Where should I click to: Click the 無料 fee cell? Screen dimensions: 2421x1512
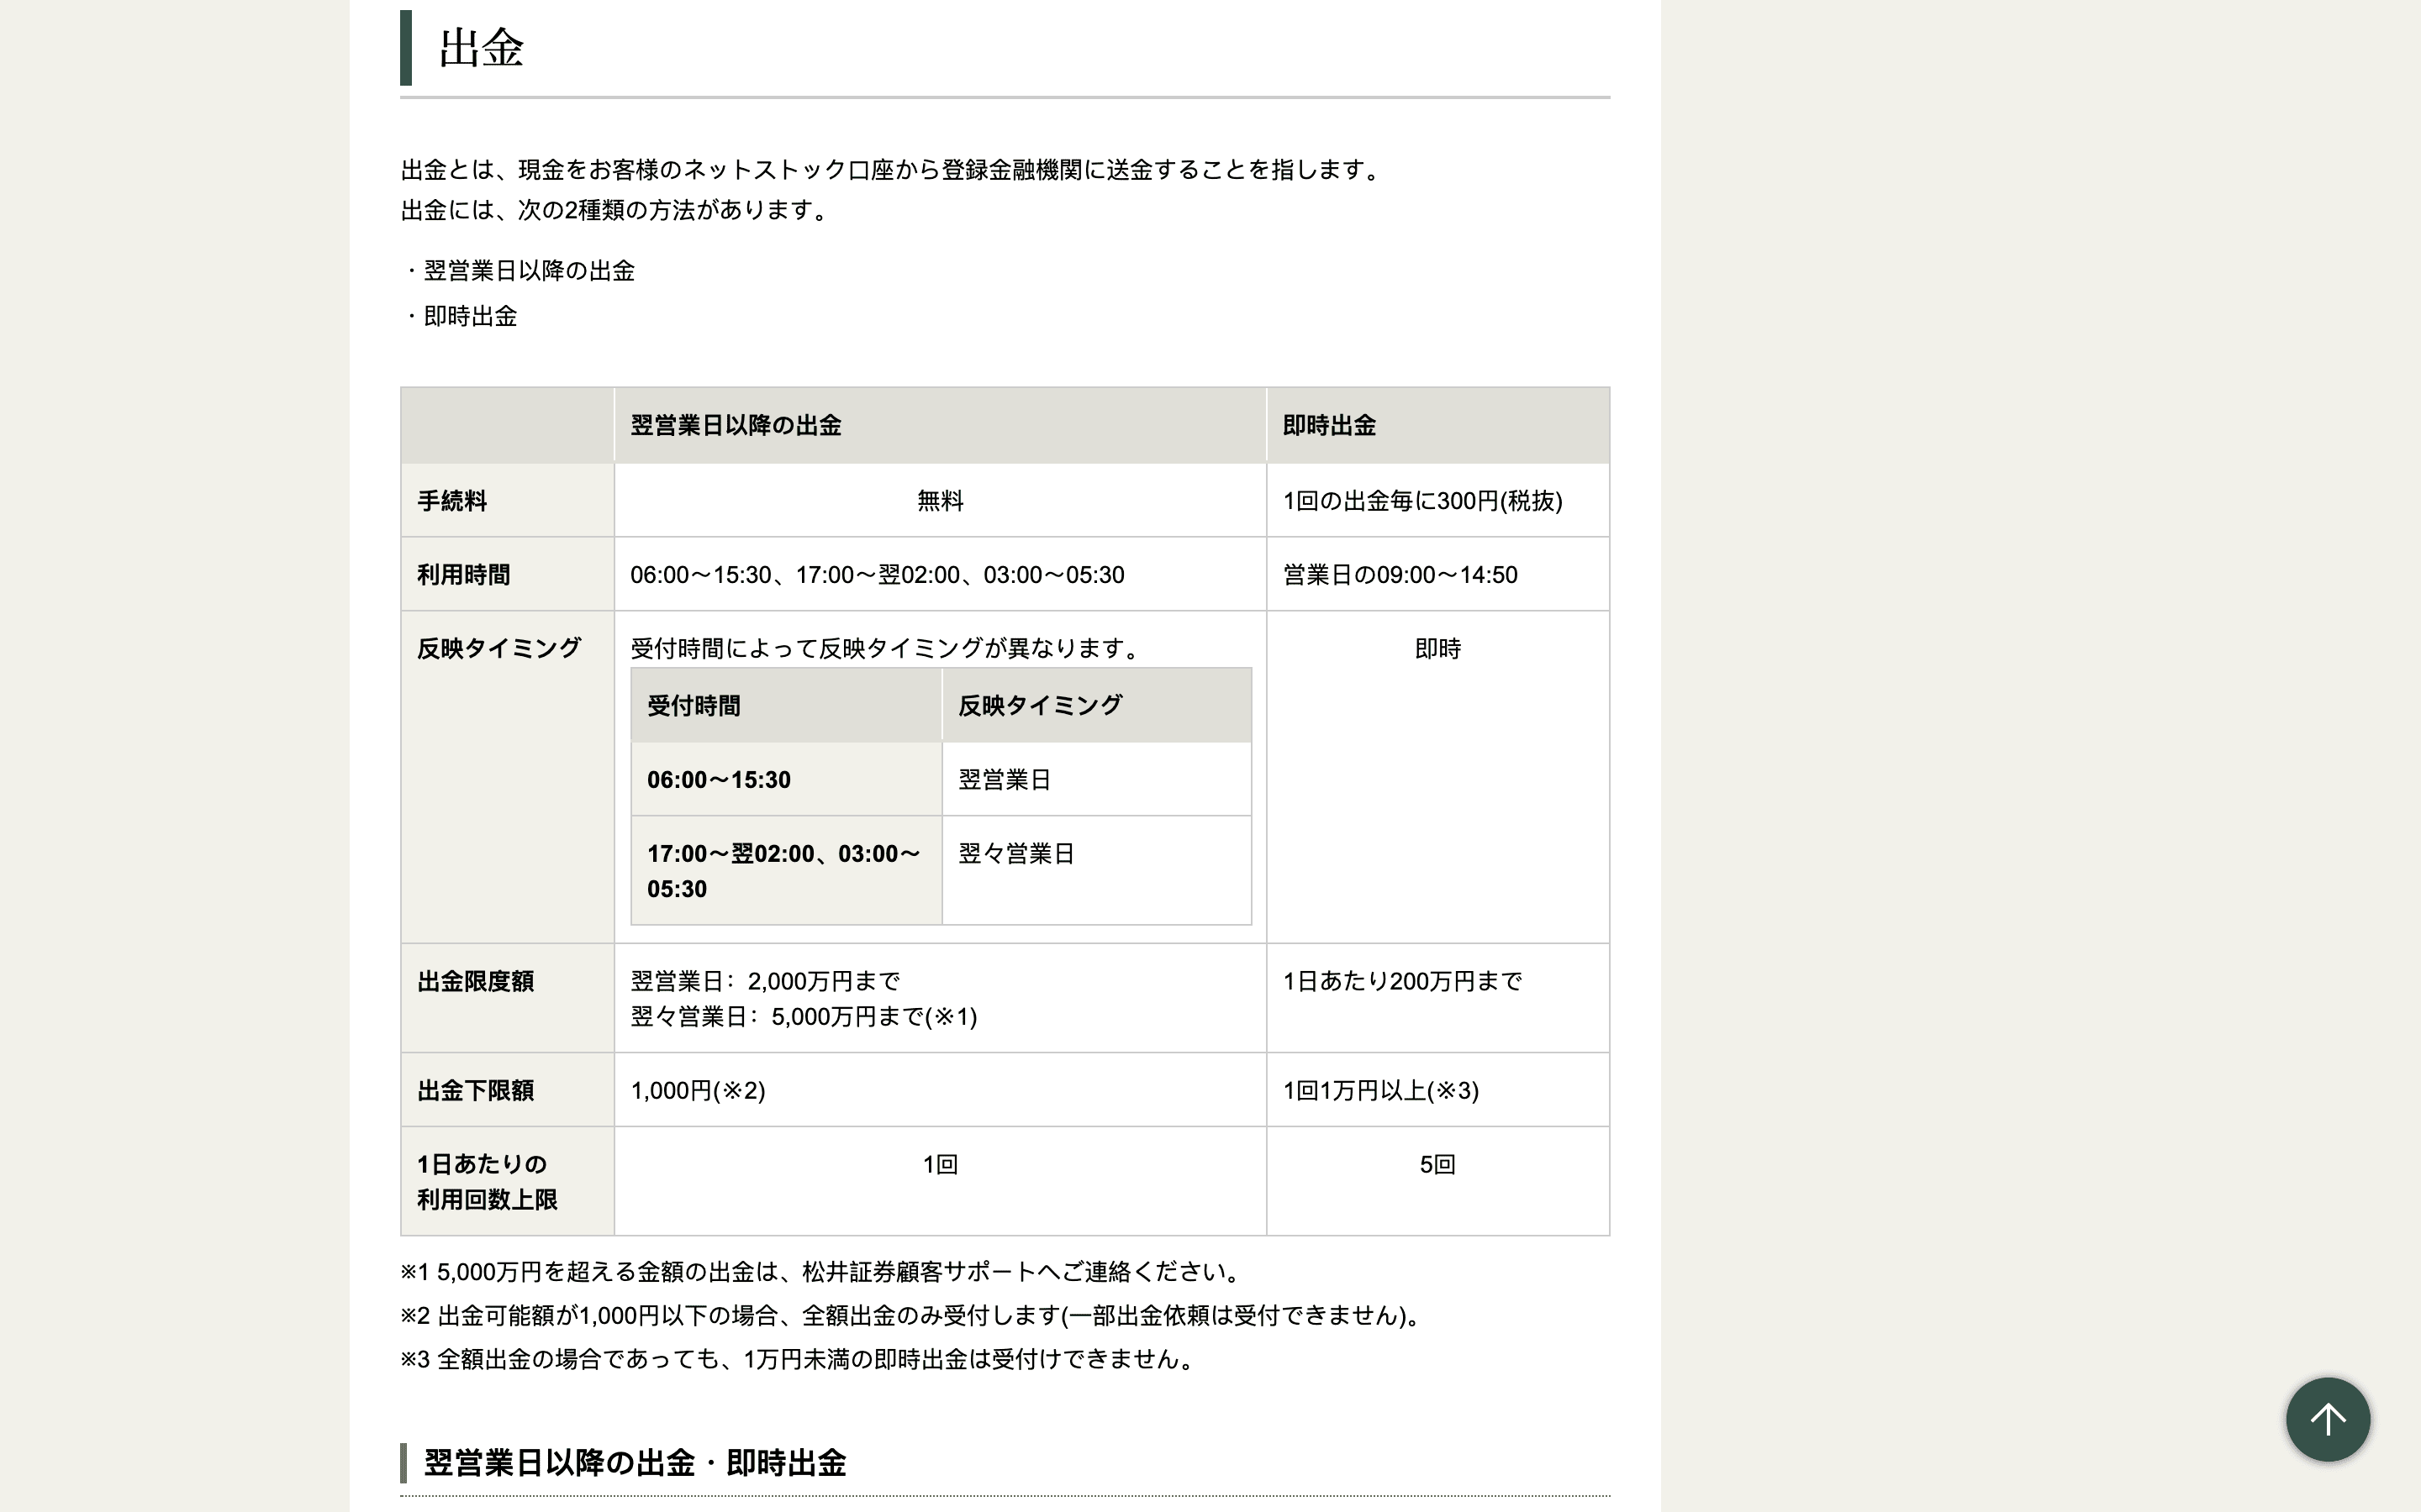pos(939,501)
